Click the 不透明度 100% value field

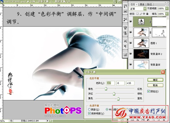(161, 9)
